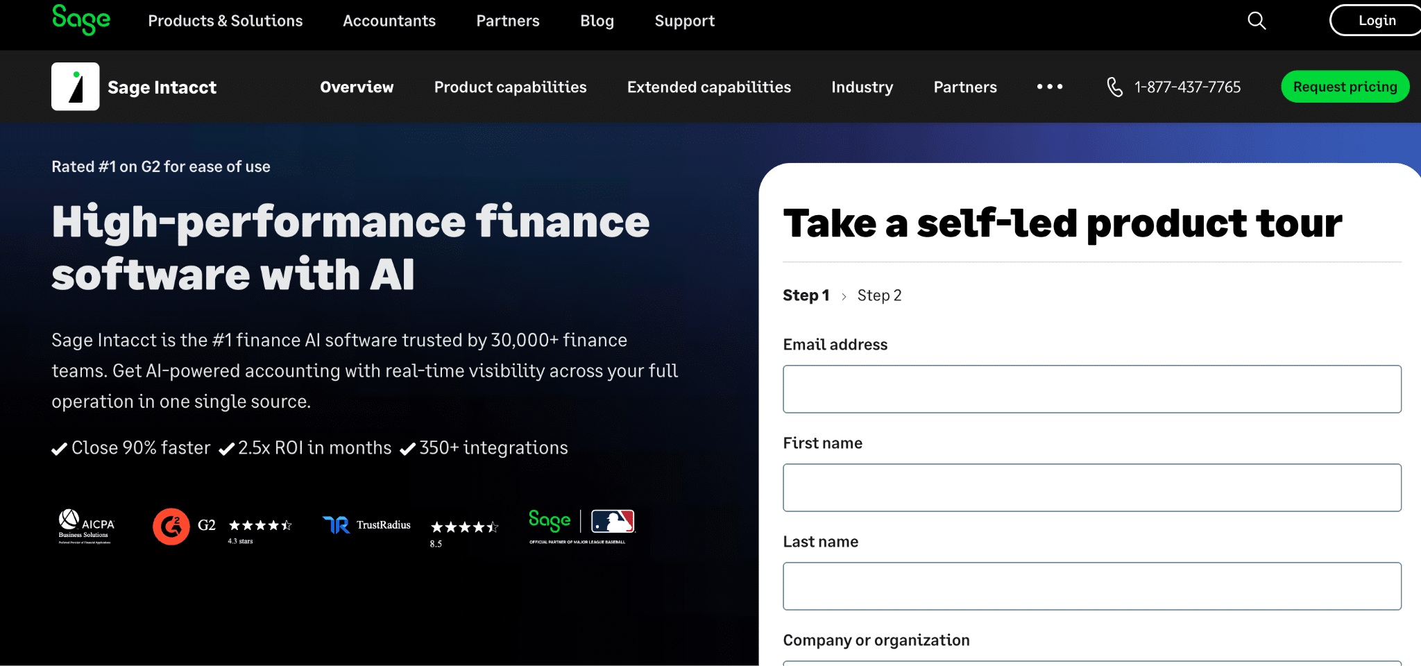Click the Request pricing button

[x=1344, y=87]
